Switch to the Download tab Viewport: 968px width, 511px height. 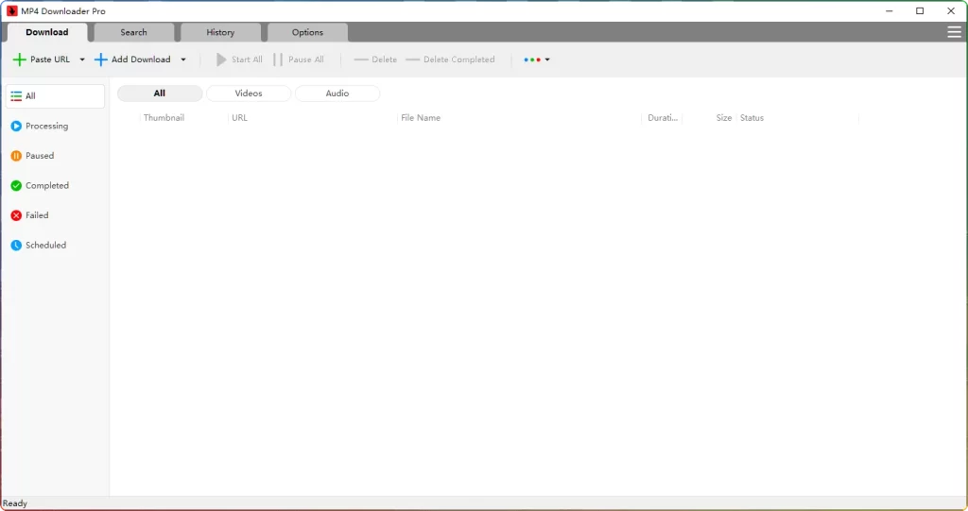tap(47, 32)
